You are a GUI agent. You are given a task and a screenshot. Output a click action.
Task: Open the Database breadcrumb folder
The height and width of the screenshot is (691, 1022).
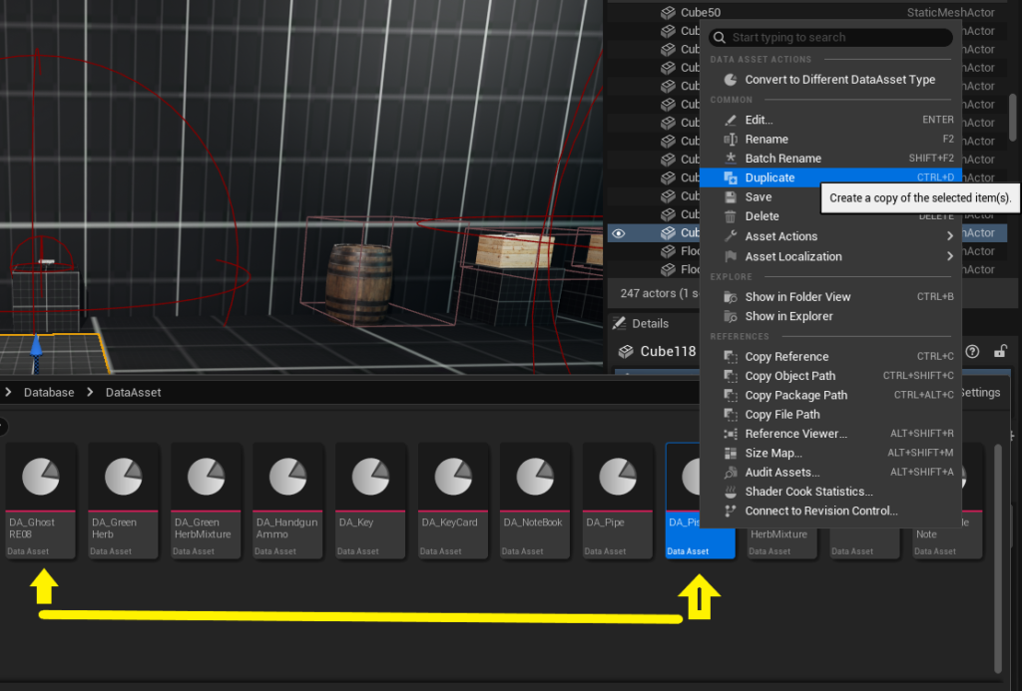49,393
